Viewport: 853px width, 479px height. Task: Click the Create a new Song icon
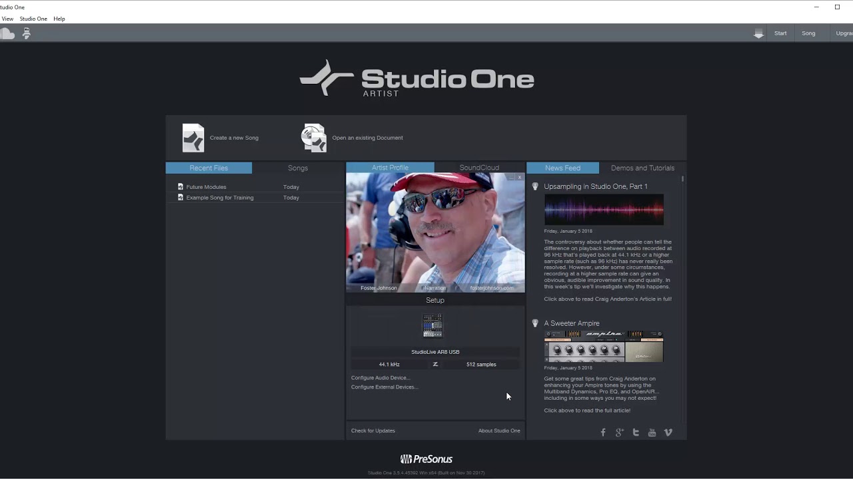193,138
